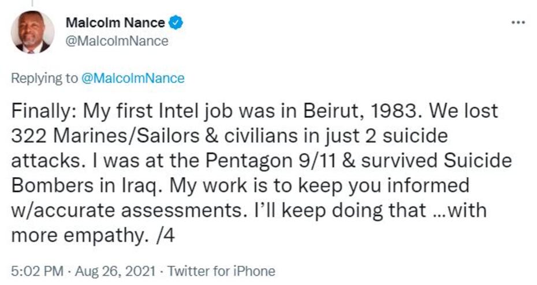Open the three-dot more options menu
537x285 pixels.
point(518,22)
